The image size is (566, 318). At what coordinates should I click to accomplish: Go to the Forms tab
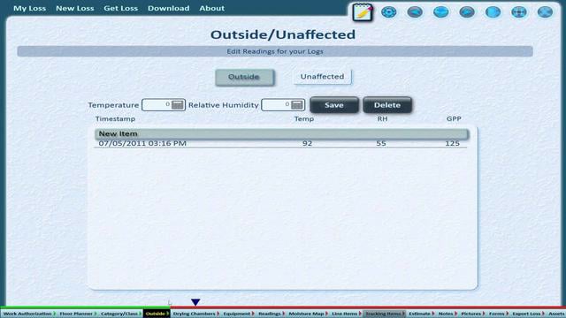[x=498, y=314]
